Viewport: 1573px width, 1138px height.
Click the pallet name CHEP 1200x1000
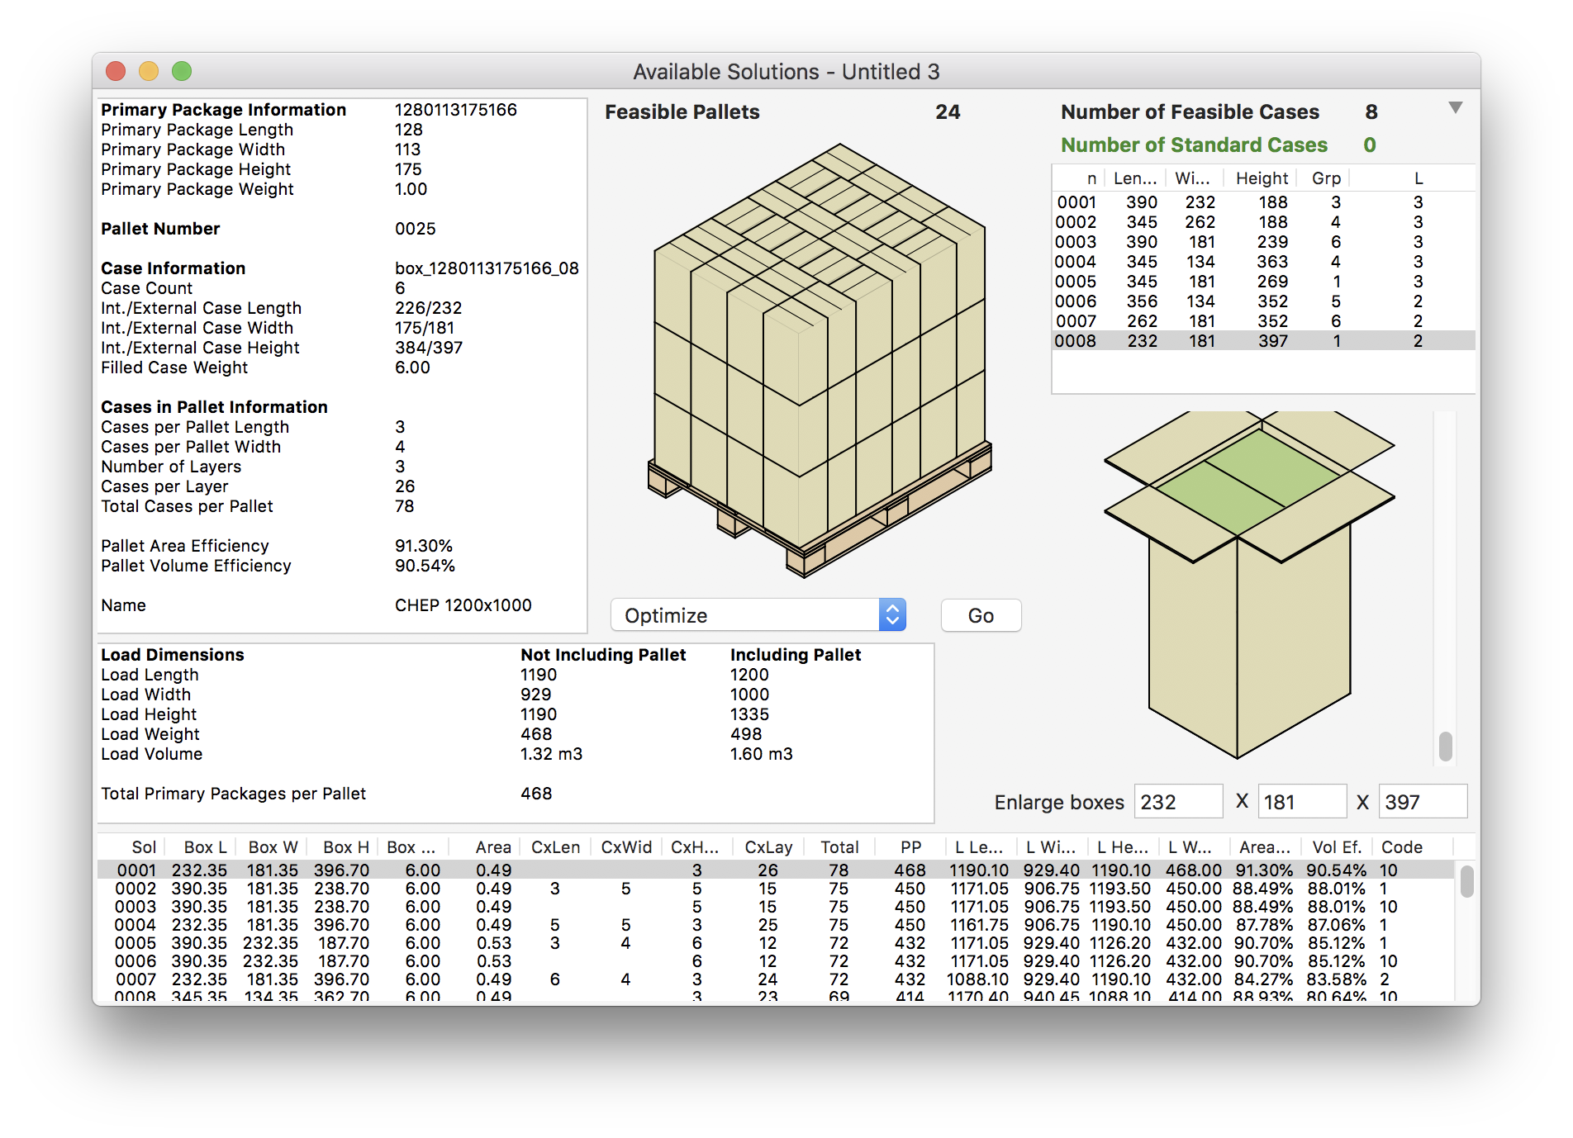pyautogui.click(x=463, y=605)
